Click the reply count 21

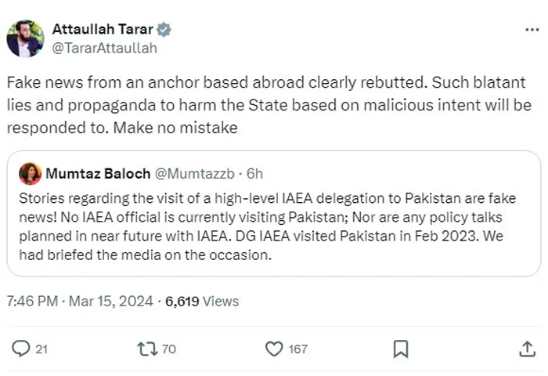click(41, 349)
